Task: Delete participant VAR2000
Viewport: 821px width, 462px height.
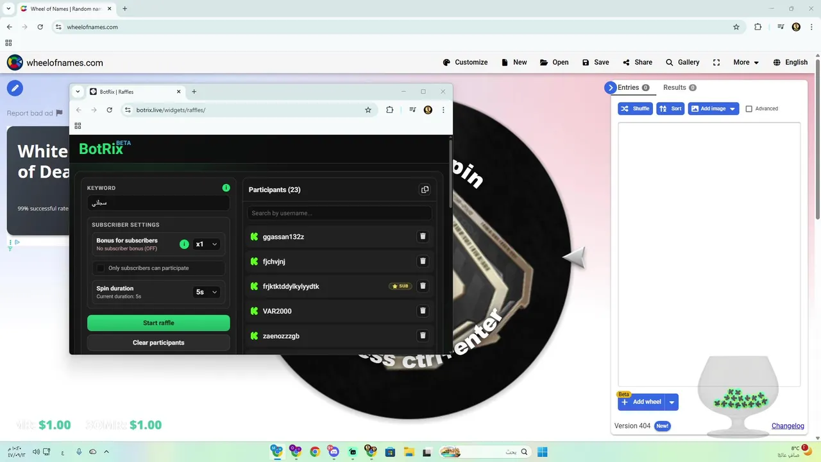Action: click(423, 311)
